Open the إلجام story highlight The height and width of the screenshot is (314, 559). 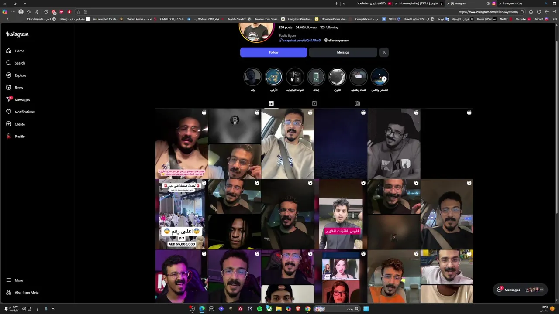click(x=316, y=80)
